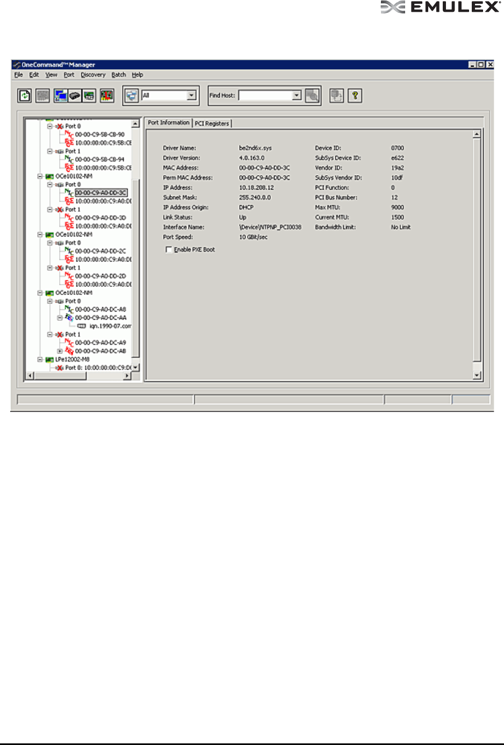Open the View menu
Viewport: 504px width, 745px height.
pyautogui.click(x=51, y=75)
